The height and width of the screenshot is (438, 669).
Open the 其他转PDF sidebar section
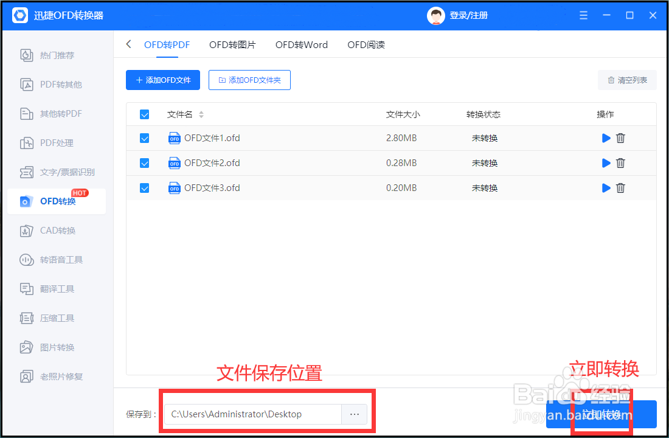tap(51, 114)
